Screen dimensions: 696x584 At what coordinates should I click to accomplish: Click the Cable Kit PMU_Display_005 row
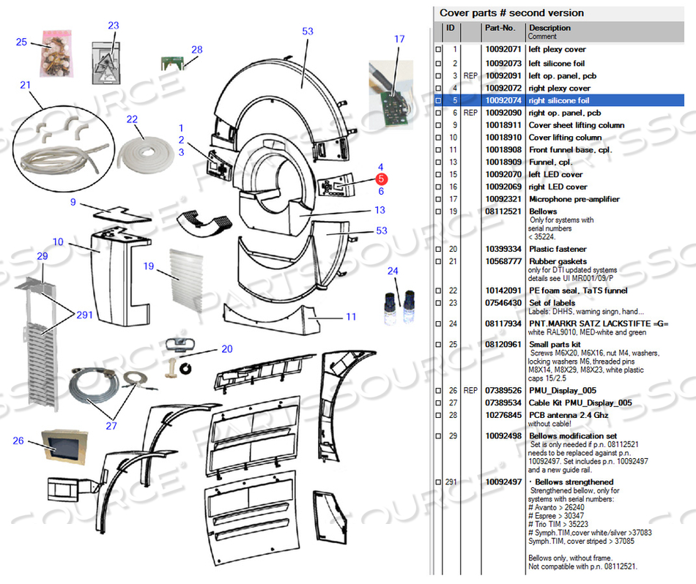pyautogui.click(x=559, y=403)
